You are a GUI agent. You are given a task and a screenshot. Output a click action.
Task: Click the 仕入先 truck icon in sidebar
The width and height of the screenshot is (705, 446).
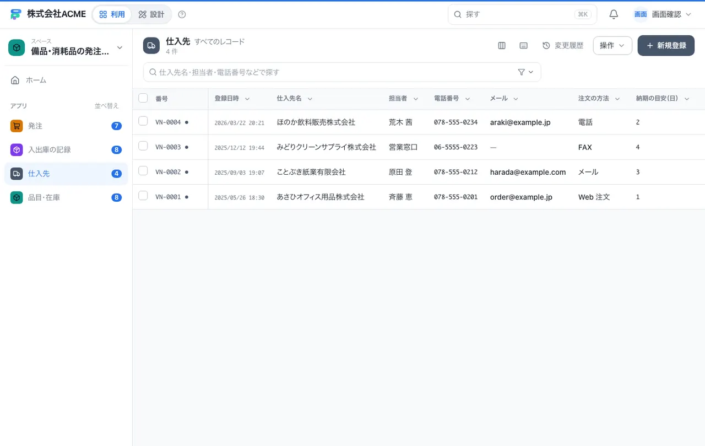tap(17, 173)
